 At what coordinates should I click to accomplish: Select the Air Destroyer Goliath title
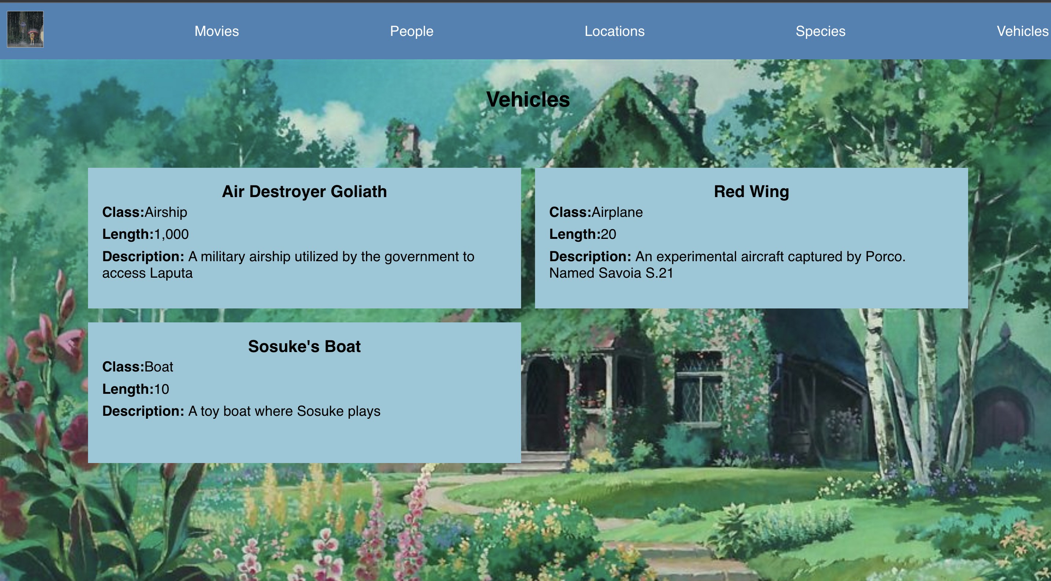tap(304, 192)
